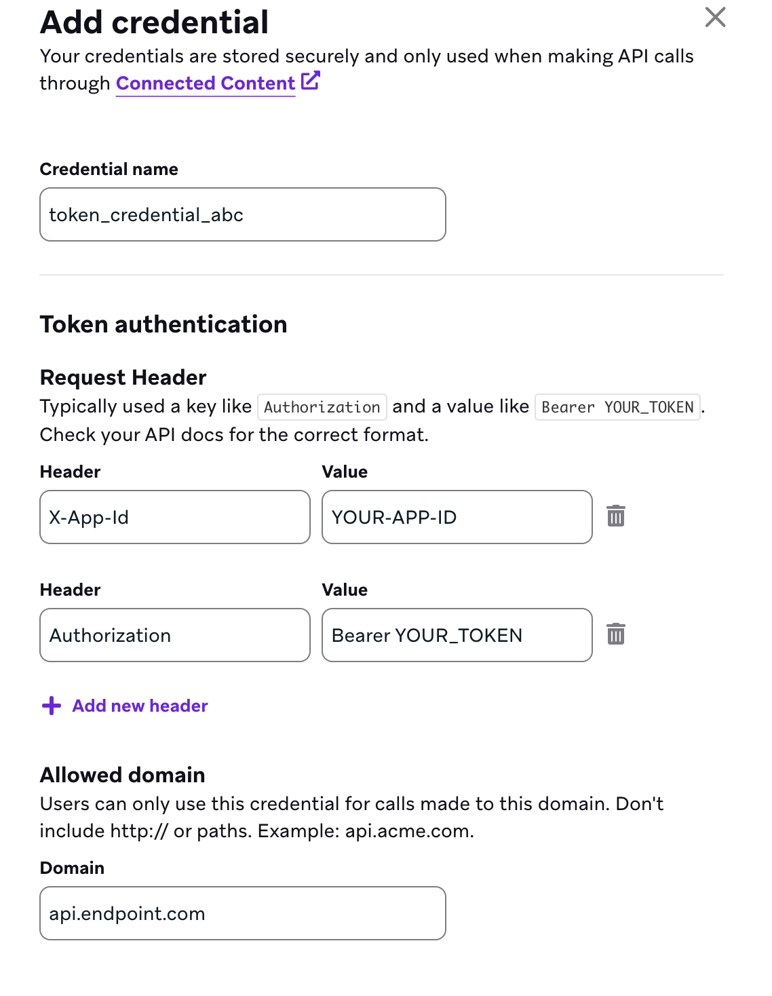The width and height of the screenshot is (772, 996).
Task: Click the trash icon next to YOUR-APP-ID
Action: [x=616, y=517]
